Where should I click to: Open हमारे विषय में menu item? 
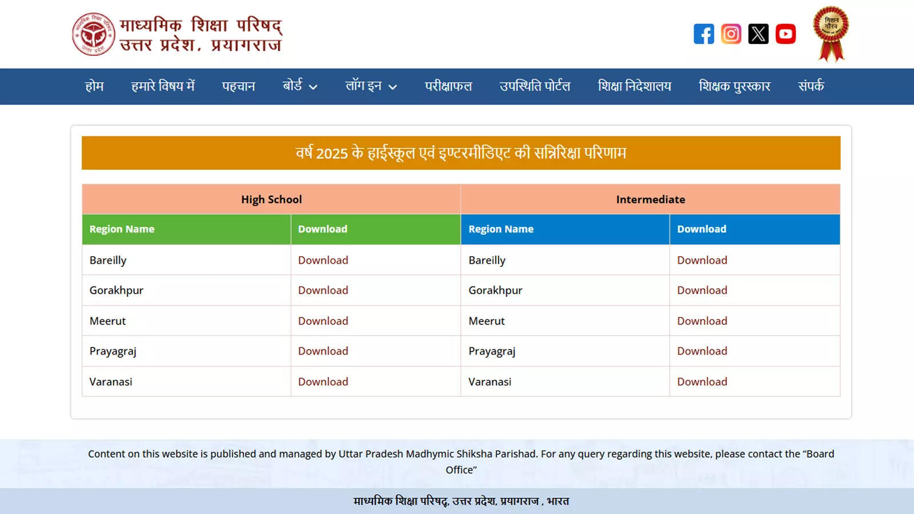point(163,86)
